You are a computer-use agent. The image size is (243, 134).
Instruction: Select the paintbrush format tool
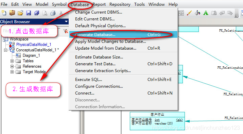[x=189, y=13]
